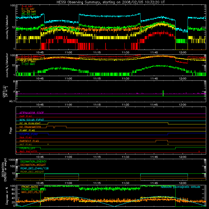
Task: Click the '60' tick label on Degrees axis
Action: (13, 194)
